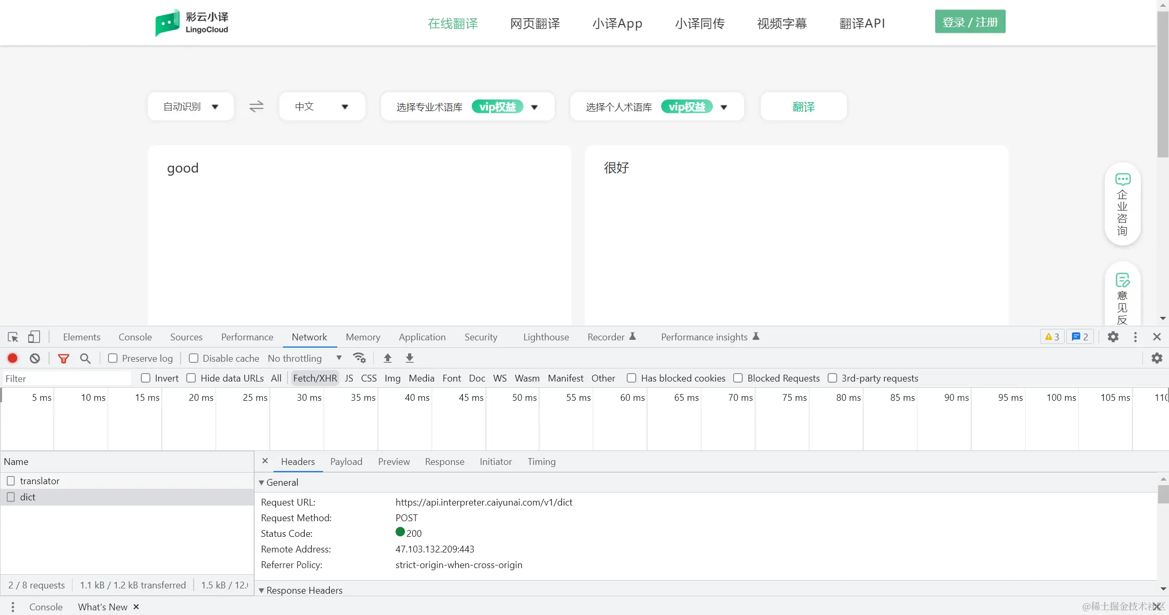Open the No throttling dropdown
Screen dimensions: 1169x615
click(x=305, y=358)
